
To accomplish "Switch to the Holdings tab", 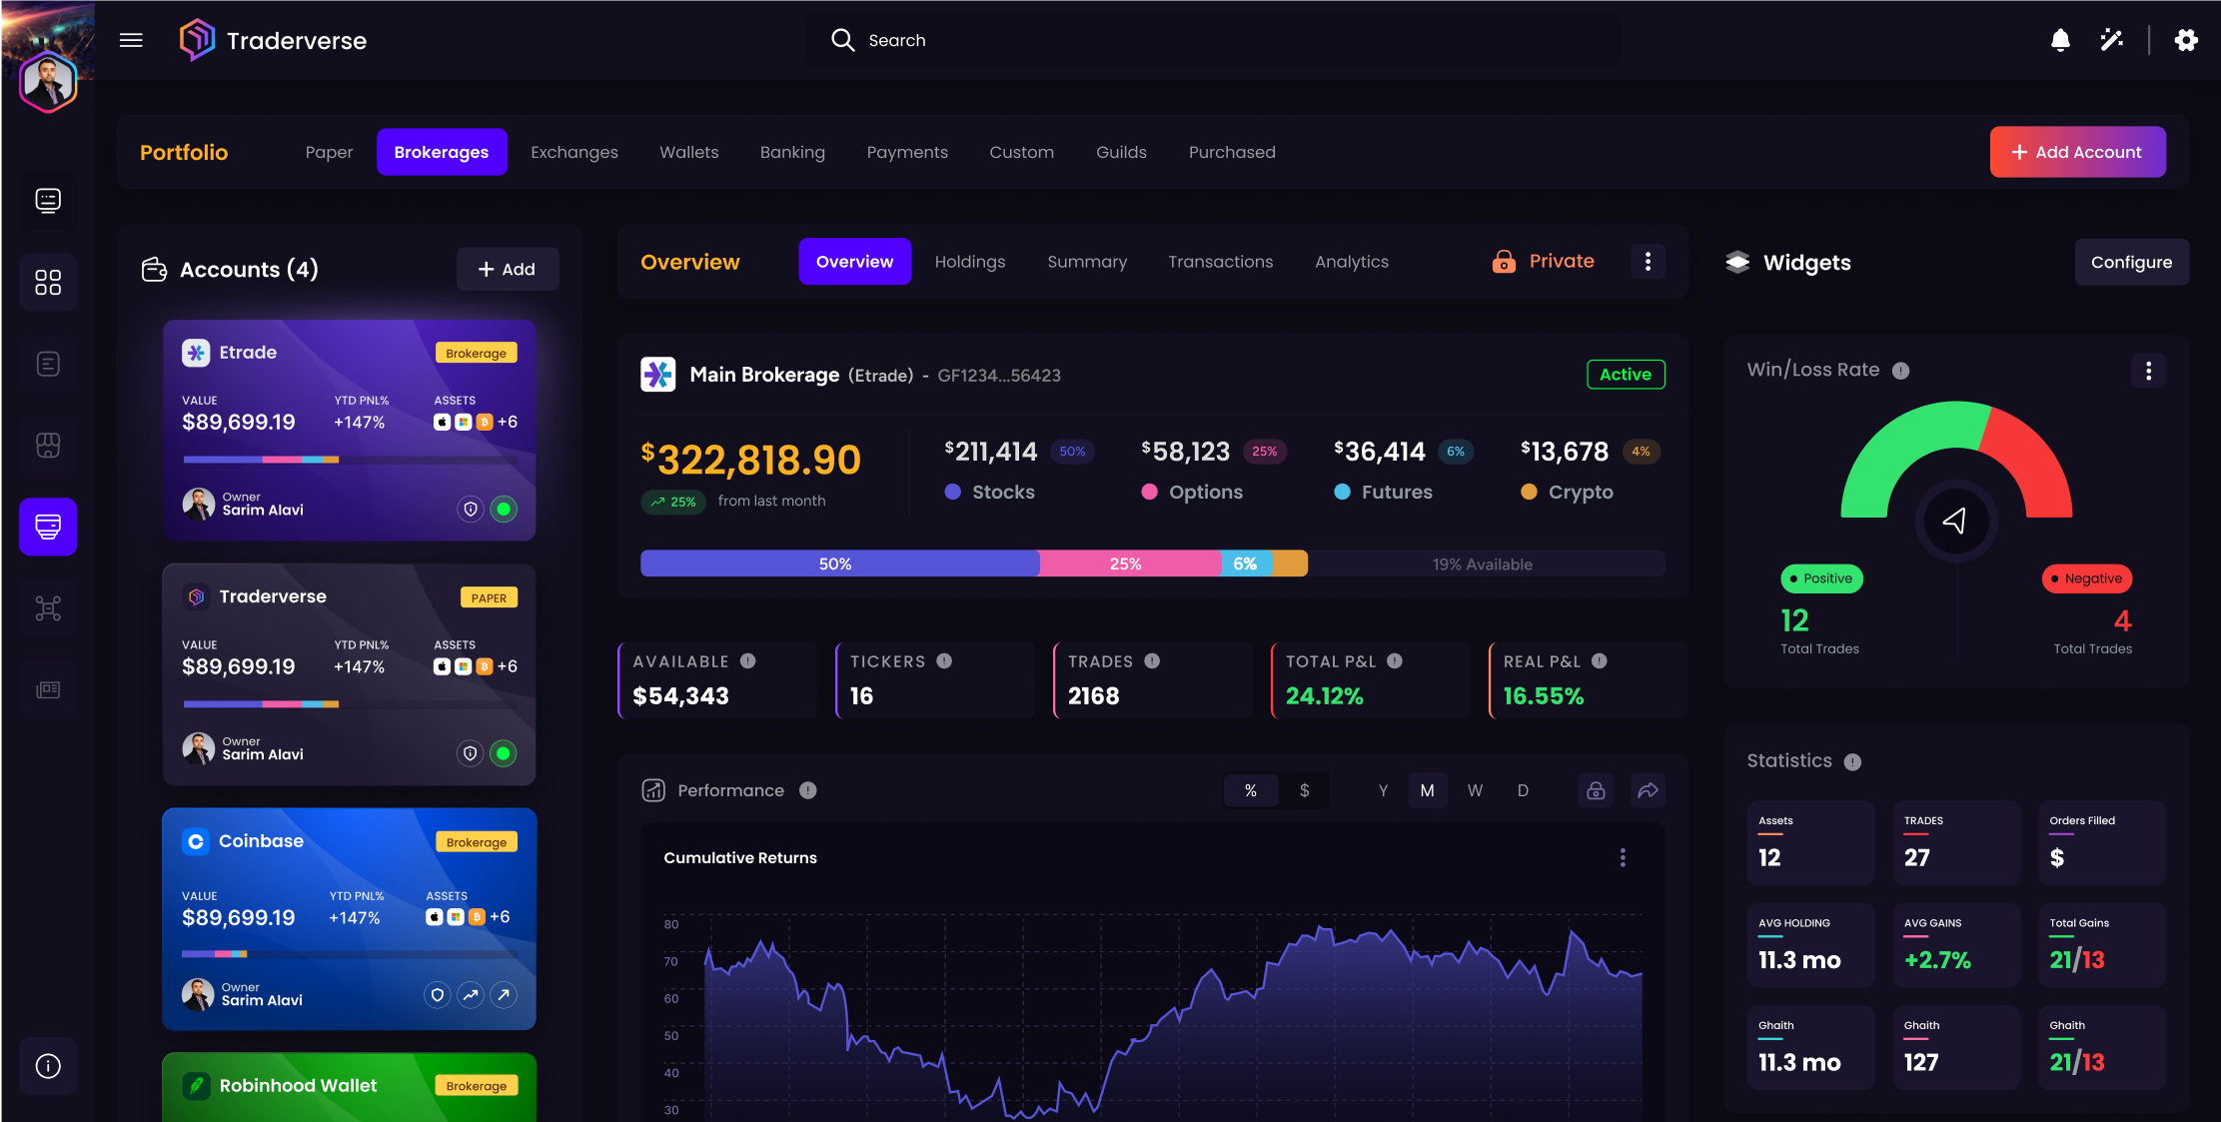I will click(970, 261).
